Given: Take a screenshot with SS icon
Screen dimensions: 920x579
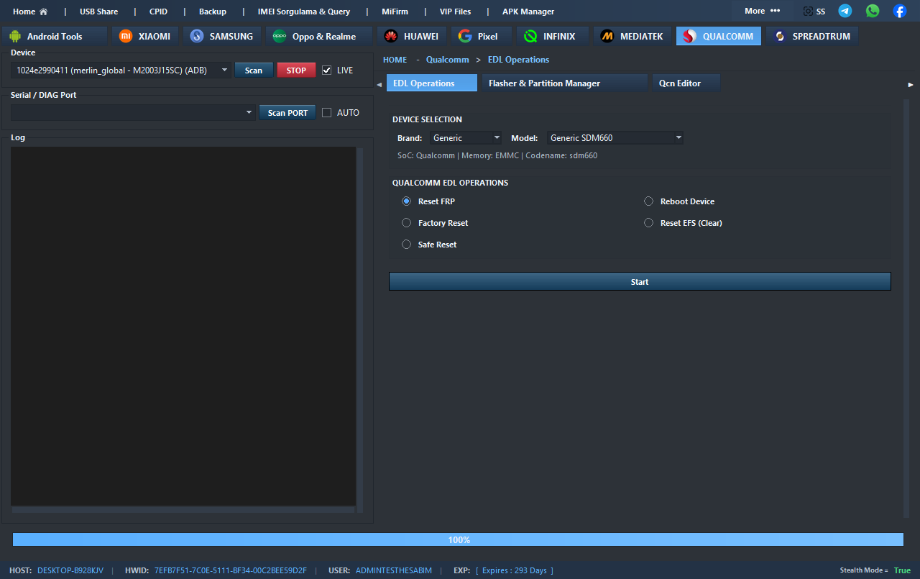Looking at the screenshot, I should coord(814,12).
